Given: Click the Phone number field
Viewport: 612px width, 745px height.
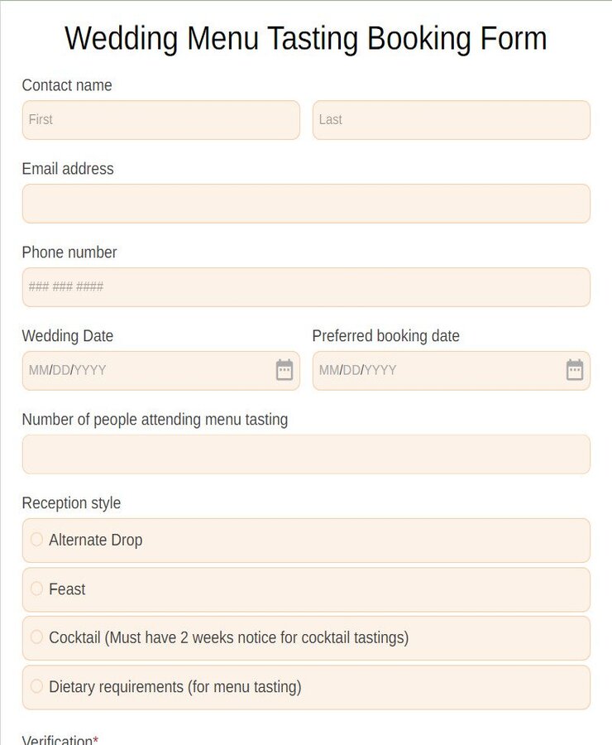Looking at the screenshot, I should click(306, 286).
